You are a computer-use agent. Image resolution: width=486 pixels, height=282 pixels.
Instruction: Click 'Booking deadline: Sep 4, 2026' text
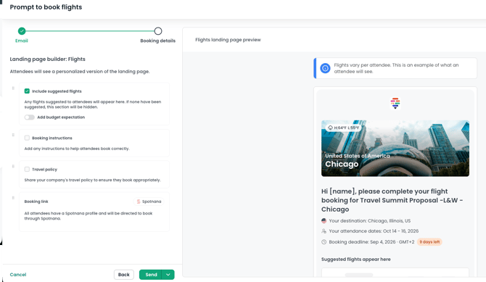pos(362,242)
